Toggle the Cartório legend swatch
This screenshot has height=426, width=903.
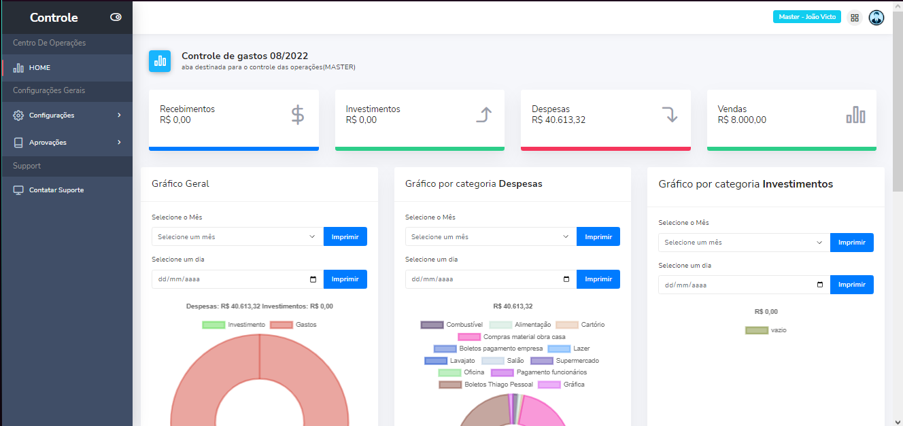point(566,325)
